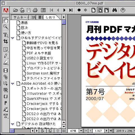Viewport: 135px width, 135px height.
Task: Select the Hand tool
Action: pyautogui.click(x=6, y=20)
